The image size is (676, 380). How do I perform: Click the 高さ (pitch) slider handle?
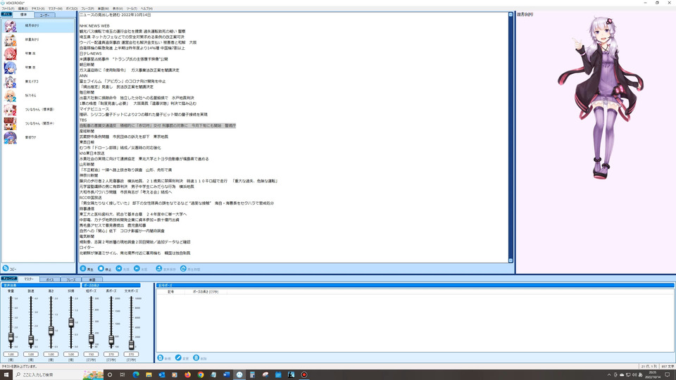51,331
